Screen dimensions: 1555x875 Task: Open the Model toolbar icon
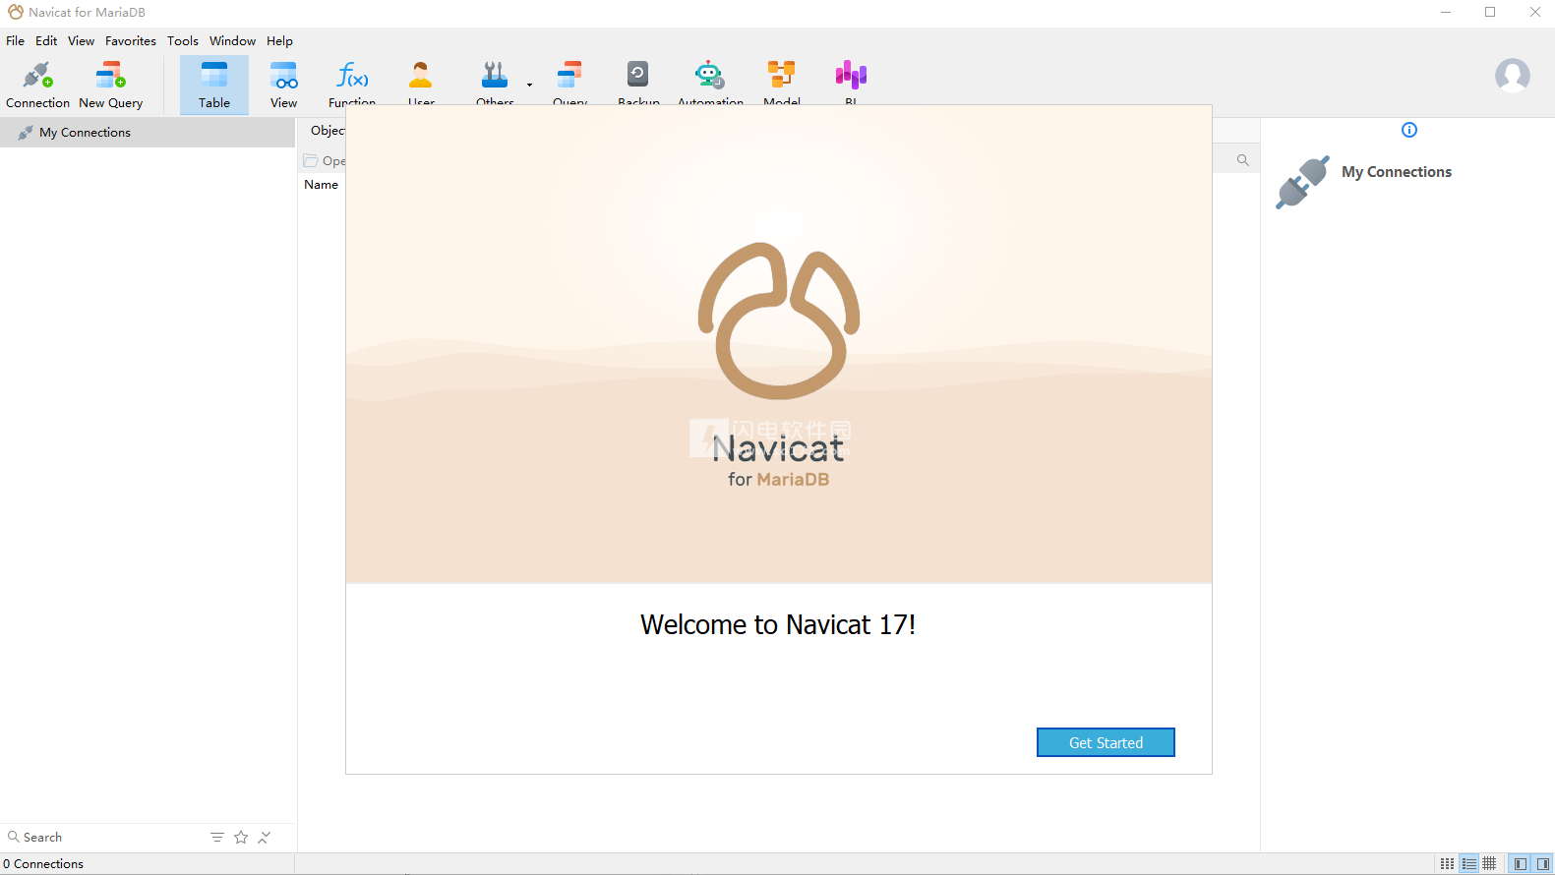781,79
